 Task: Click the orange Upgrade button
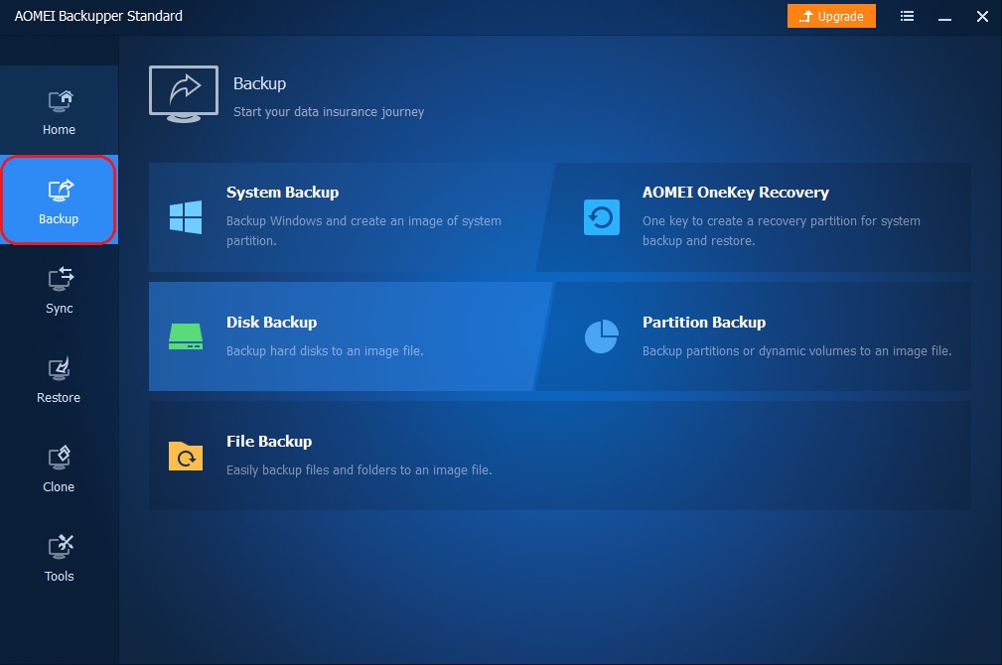point(831,16)
